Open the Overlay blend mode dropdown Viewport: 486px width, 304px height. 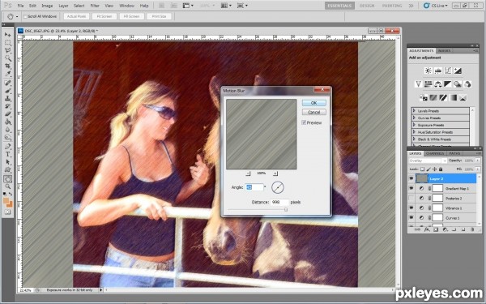428,161
